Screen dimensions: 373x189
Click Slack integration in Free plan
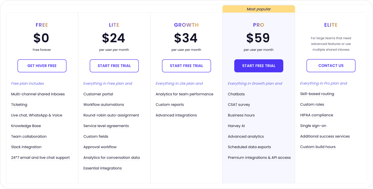click(26, 147)
